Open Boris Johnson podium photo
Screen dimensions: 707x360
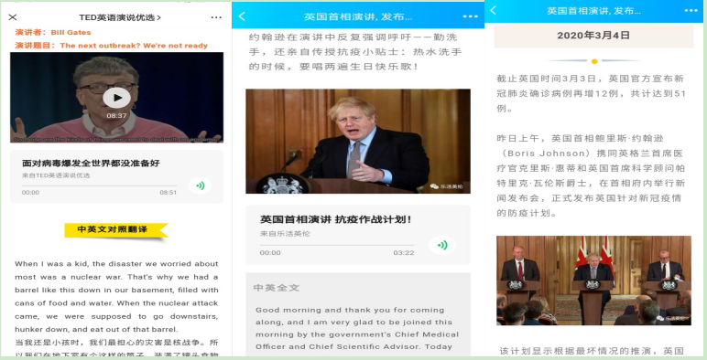click(x=358, y=142)
